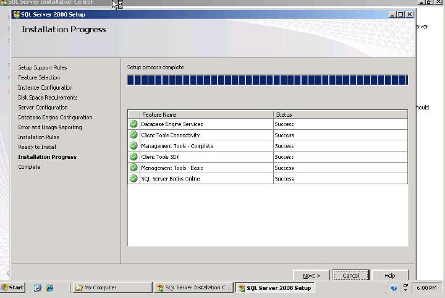Select the Setup Support Rules step

(x=43, y=67)
